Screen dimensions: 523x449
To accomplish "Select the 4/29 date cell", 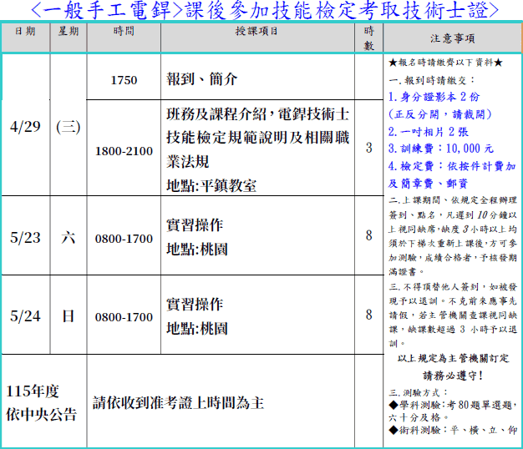I will (26, 126).
